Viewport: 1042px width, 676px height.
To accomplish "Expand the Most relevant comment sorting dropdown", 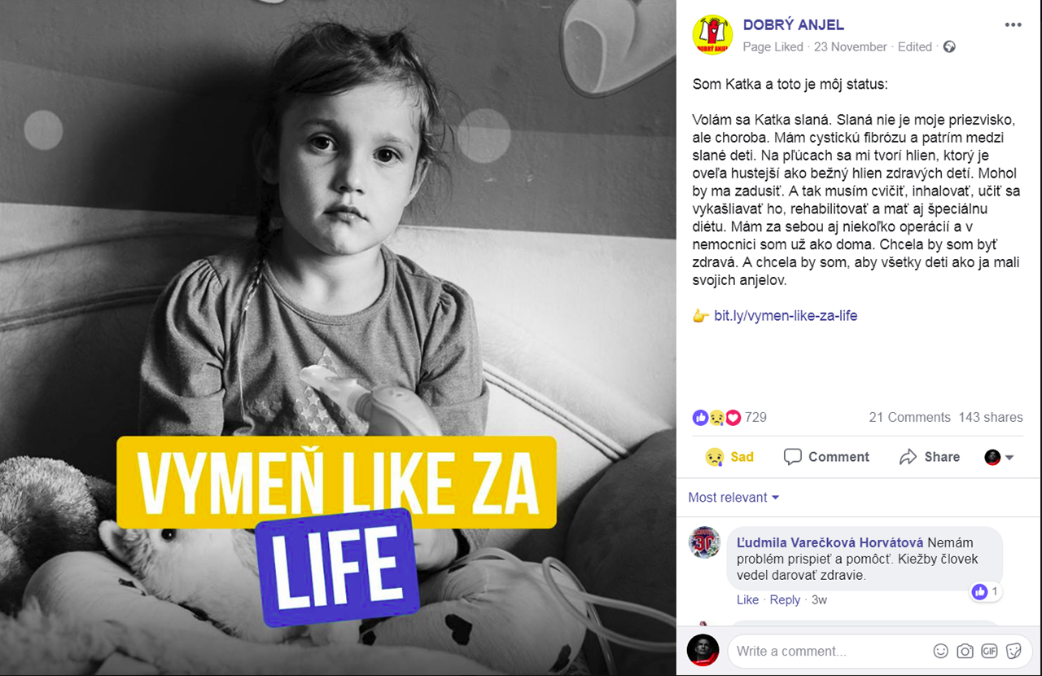I will (733, 498).
